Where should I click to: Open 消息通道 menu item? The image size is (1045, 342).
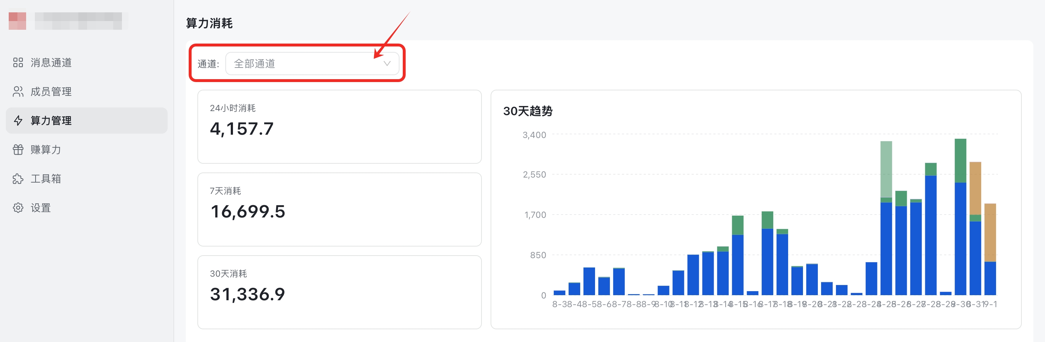click(86, 62)
